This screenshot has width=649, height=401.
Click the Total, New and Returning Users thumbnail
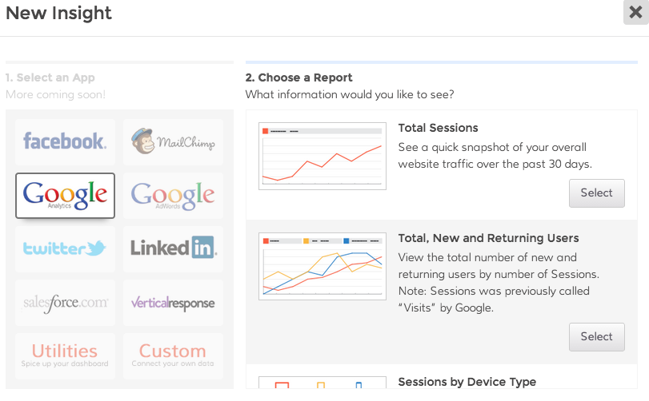[322, 266]
